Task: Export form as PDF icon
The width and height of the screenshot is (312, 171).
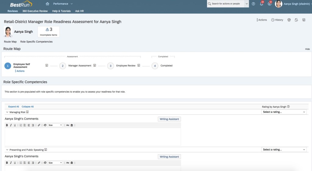Action: (296, 20)
